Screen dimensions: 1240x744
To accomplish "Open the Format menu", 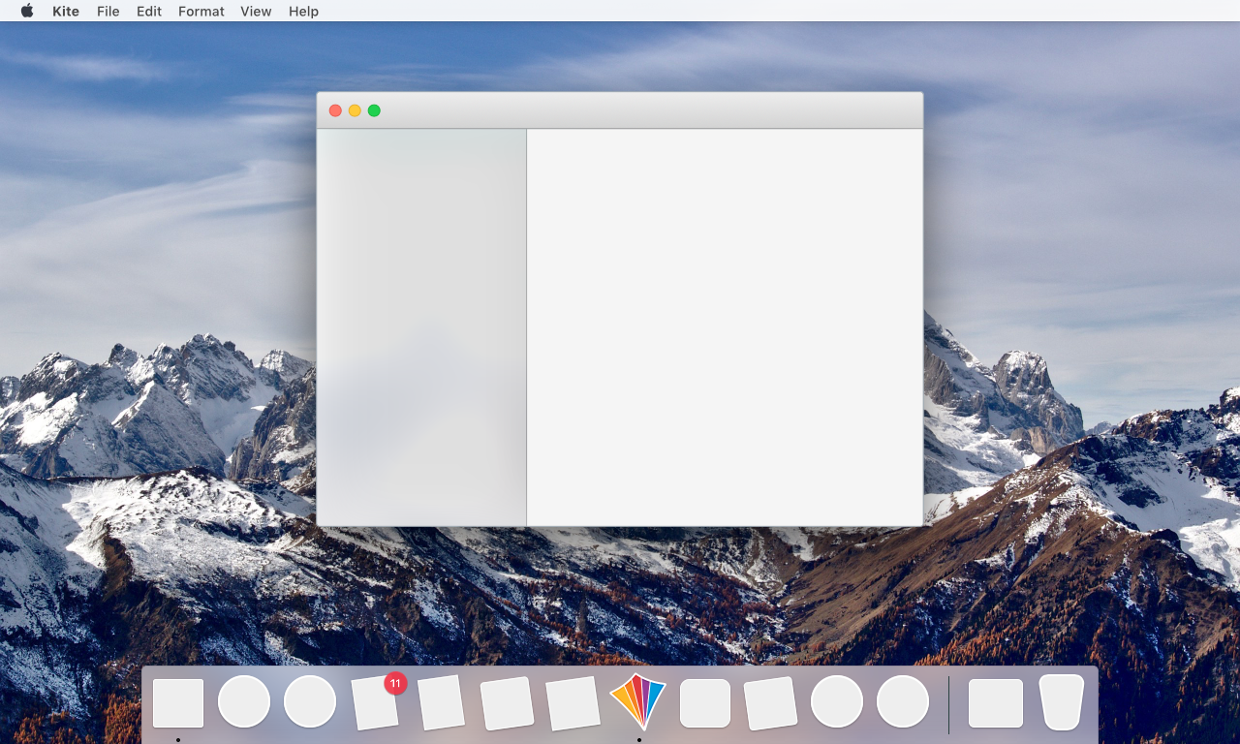I will [201, 11].
